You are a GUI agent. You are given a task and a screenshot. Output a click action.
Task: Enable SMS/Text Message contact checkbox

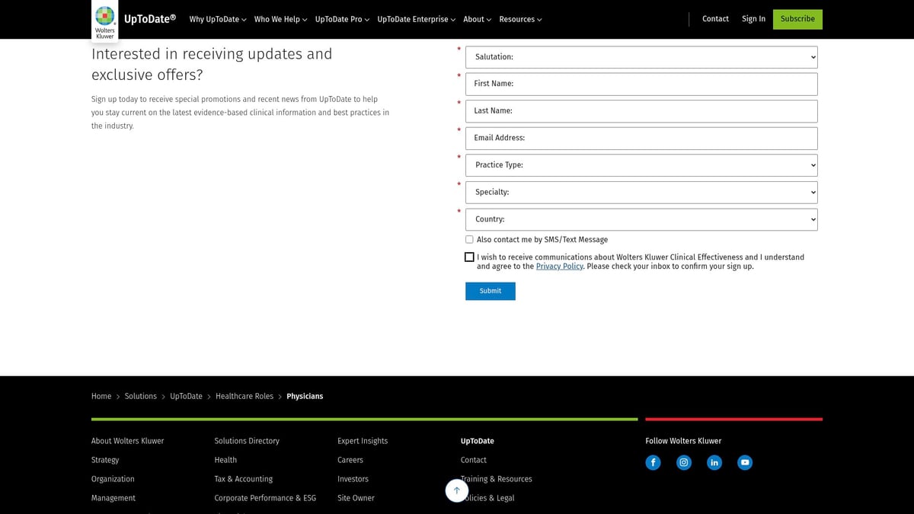469,240
